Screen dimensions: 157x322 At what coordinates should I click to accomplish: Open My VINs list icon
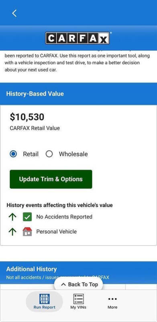78,299
